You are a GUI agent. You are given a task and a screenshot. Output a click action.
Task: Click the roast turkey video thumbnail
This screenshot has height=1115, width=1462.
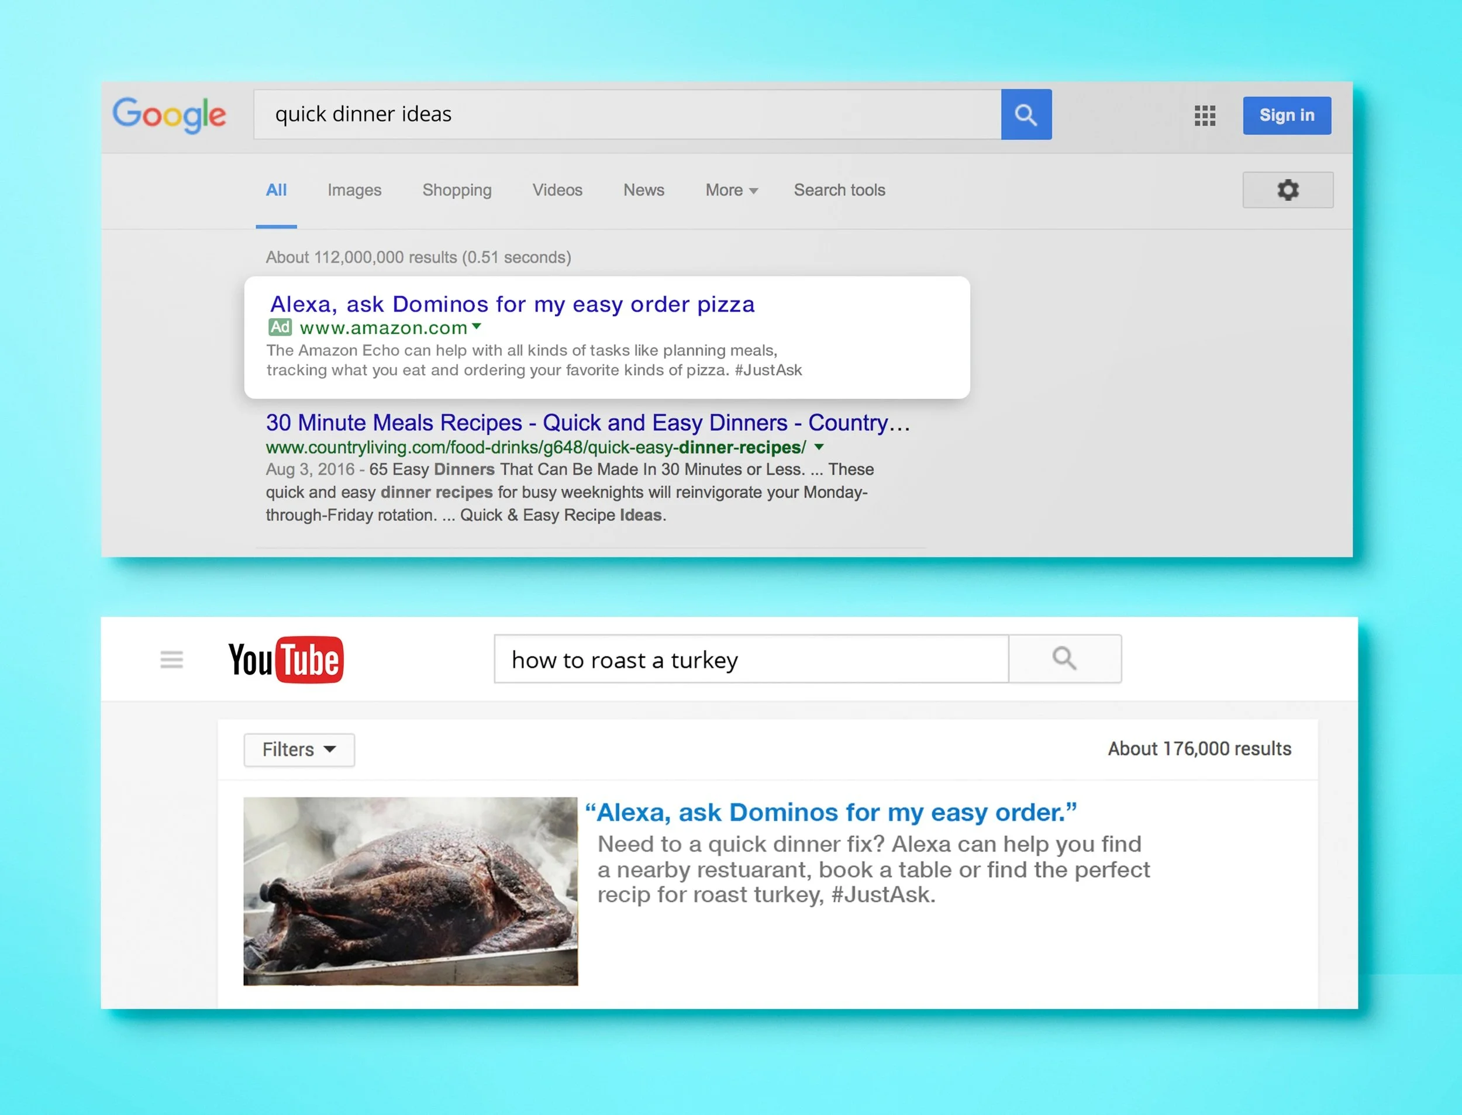pyautogui.click(x=410, y=890)
